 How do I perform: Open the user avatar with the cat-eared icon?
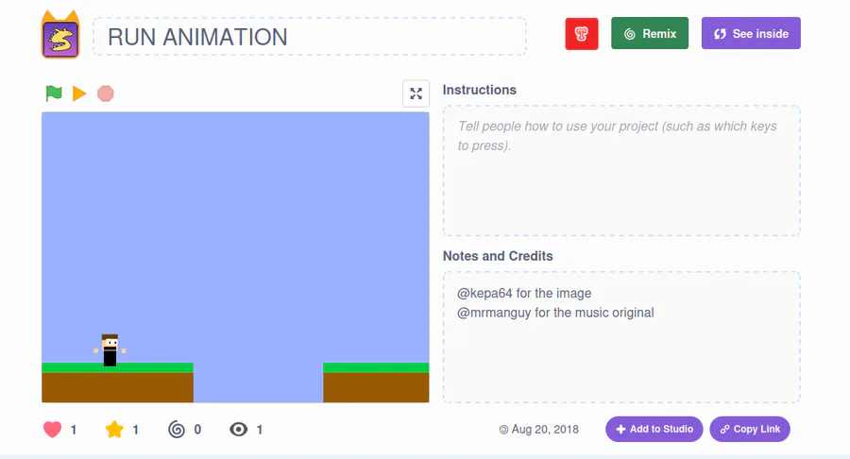[60, 35]
